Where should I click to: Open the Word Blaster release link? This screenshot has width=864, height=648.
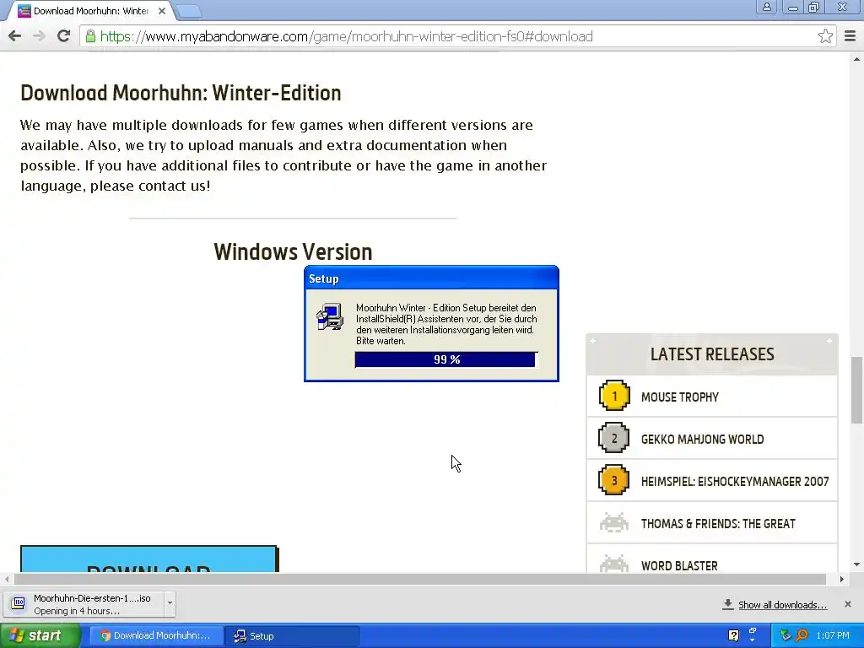click(x=679, y=566)
